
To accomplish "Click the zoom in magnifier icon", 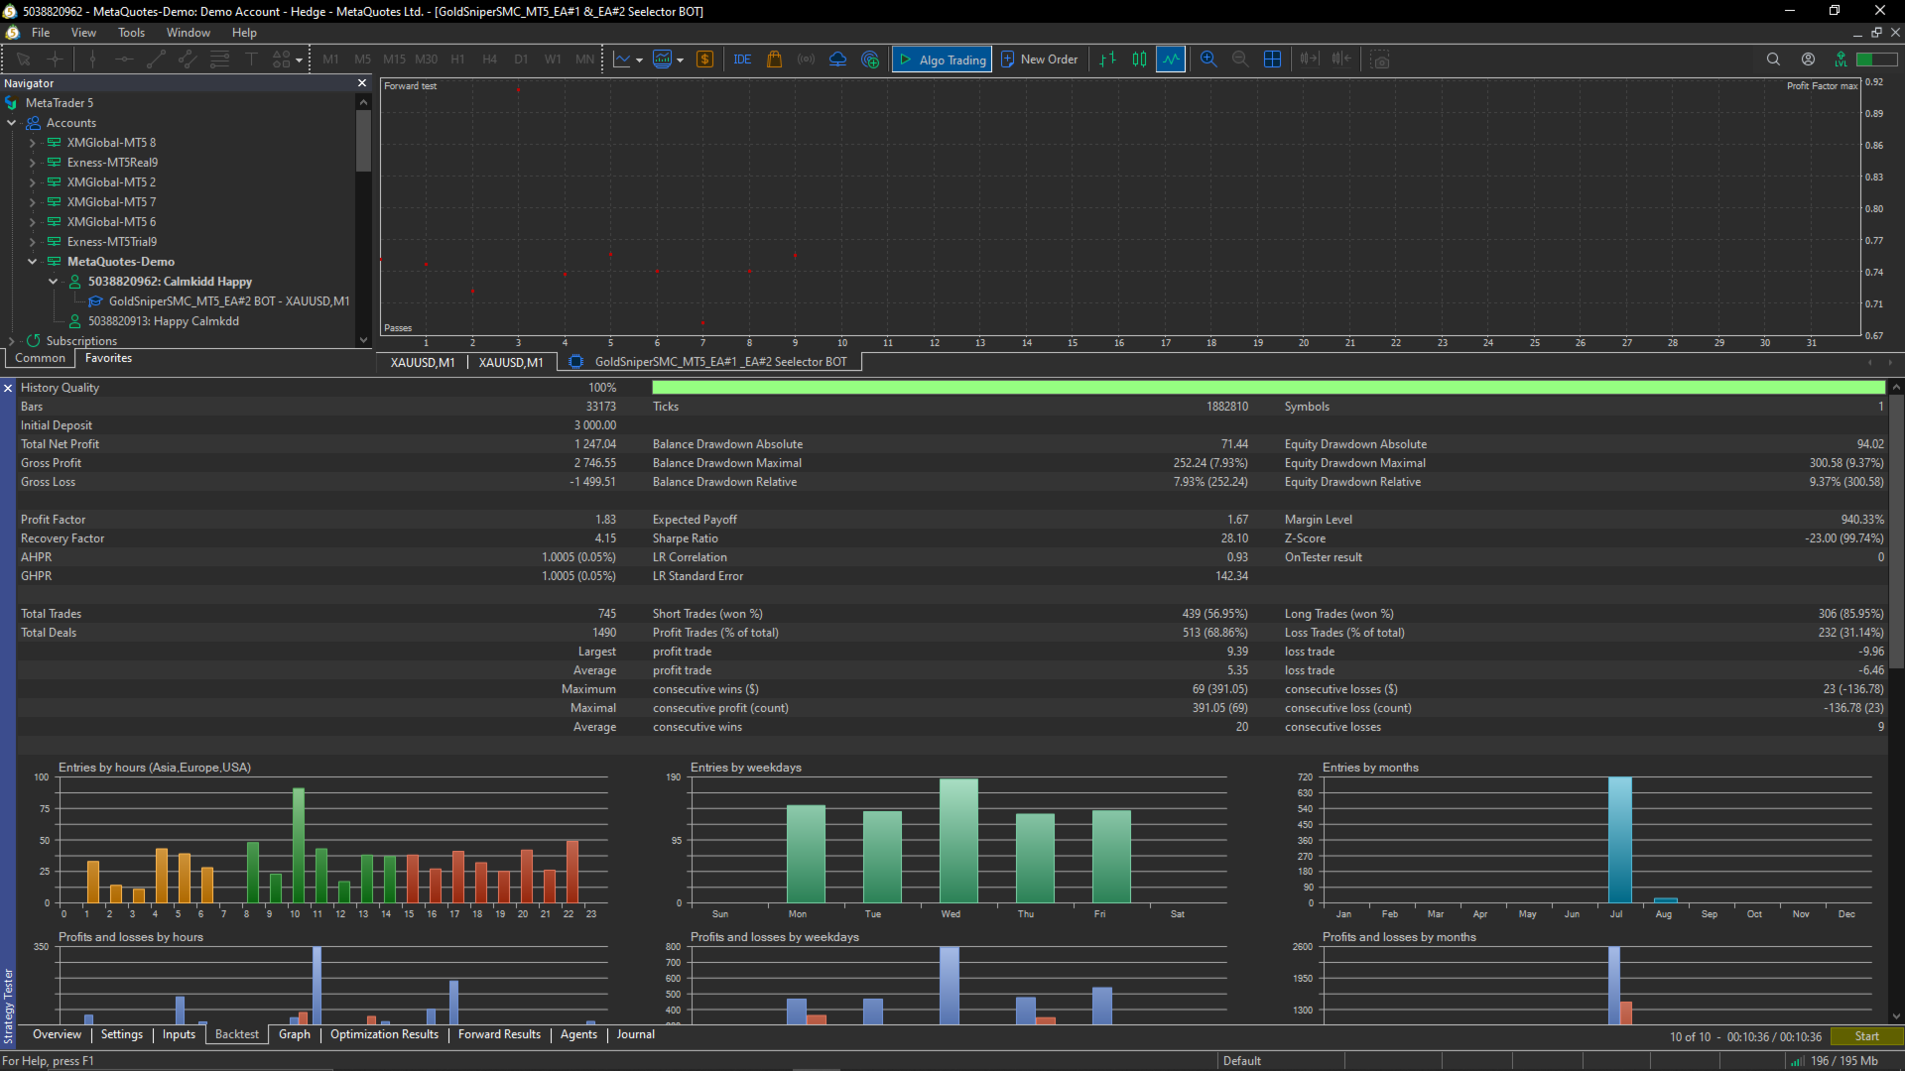I will 1208,59.
